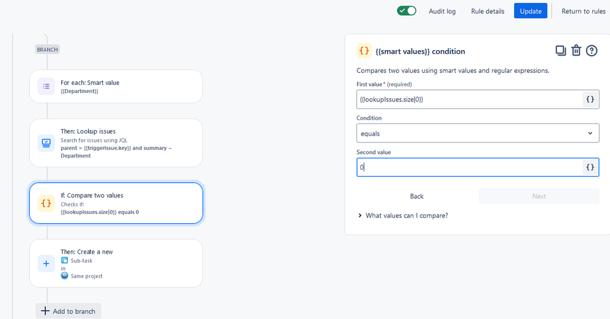The width and height of the screenshot is (610, 319).
Task: Open help for smart values condition
Action: coord(592,51)
